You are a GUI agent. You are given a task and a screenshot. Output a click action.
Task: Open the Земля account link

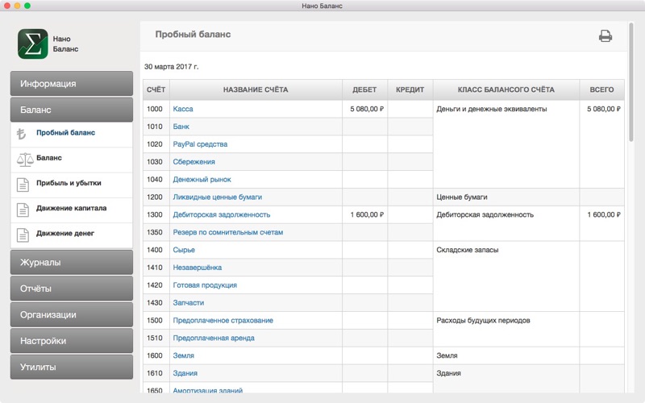[184, 355]
